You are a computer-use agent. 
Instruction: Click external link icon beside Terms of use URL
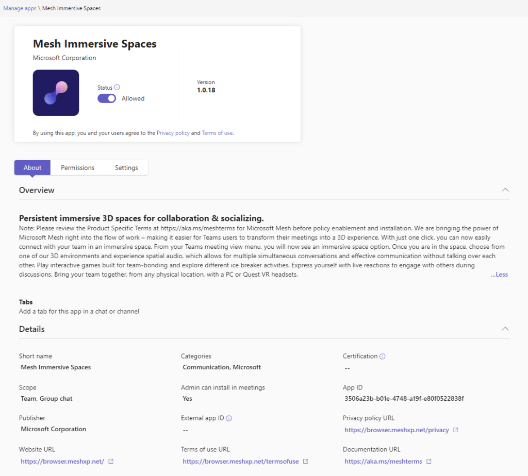pyautogui.click(x=306, y=462)
